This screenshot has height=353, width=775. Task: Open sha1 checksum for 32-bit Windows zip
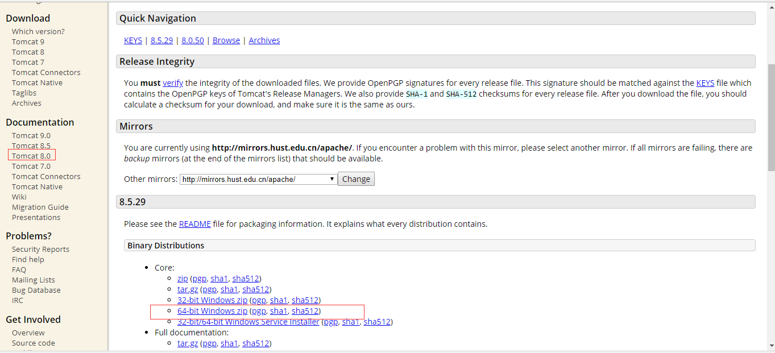[x=279, y=300]
